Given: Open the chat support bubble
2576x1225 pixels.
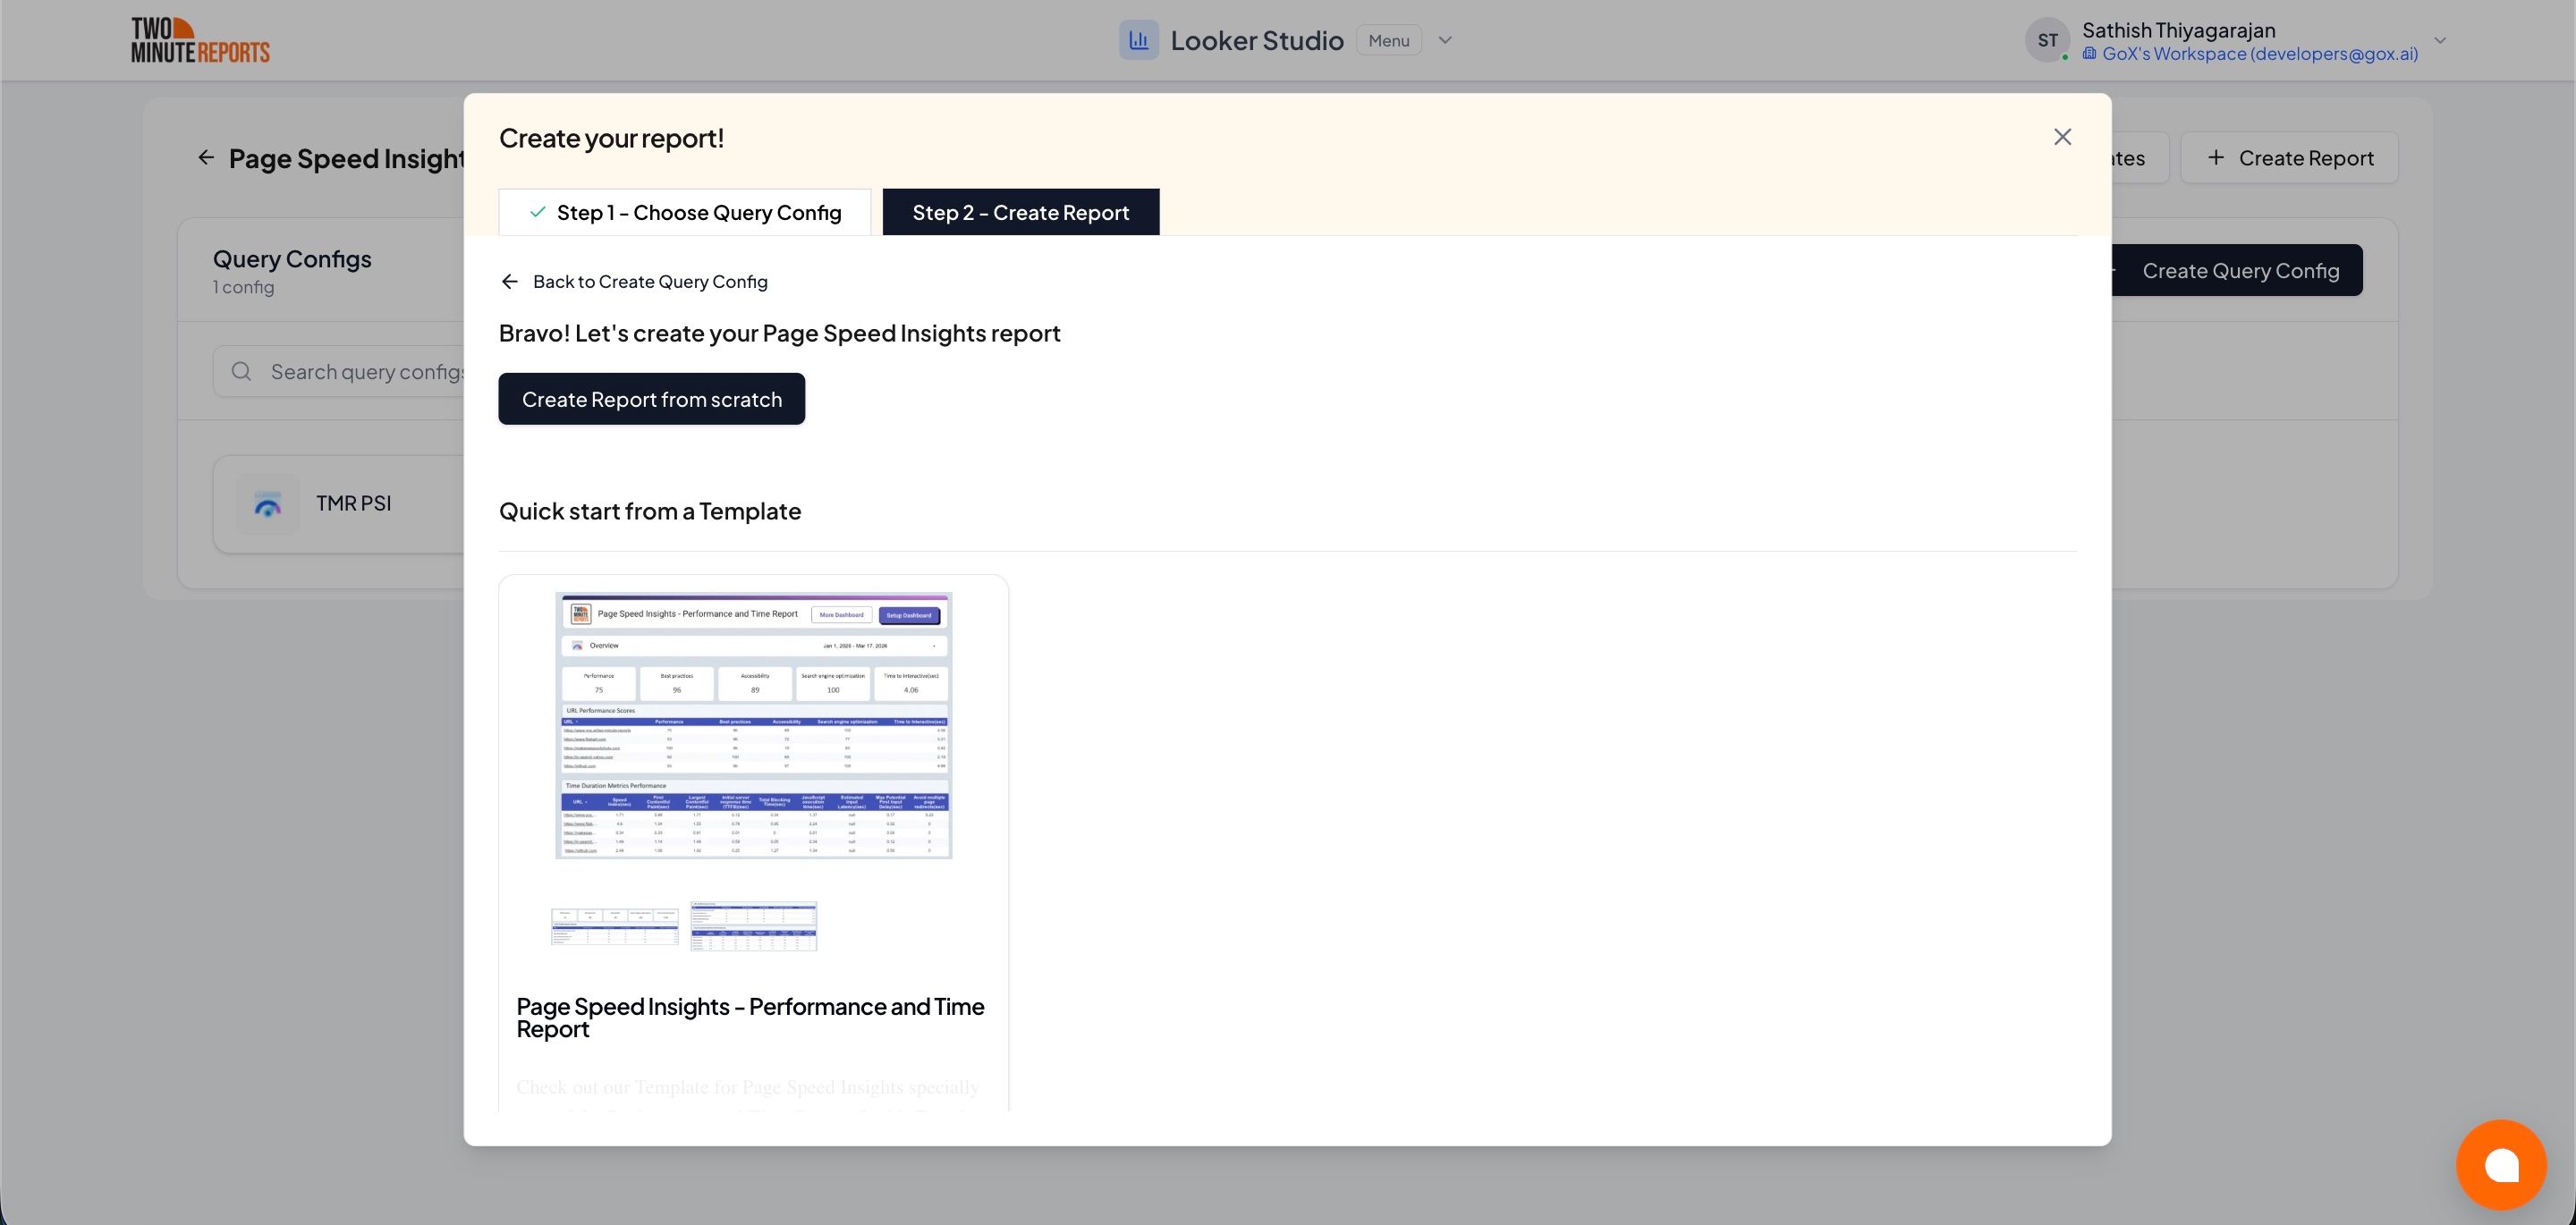Looking at the screenshot, I should click(2502, 1164).
